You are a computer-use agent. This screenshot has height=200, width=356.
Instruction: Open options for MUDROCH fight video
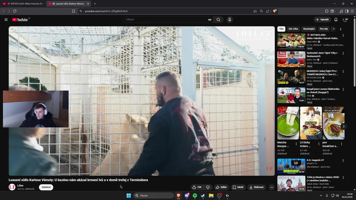343,71
